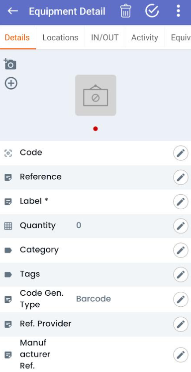Select the placeholder equipment image thumbnail
Screen dimensions: 191x372
95,95
